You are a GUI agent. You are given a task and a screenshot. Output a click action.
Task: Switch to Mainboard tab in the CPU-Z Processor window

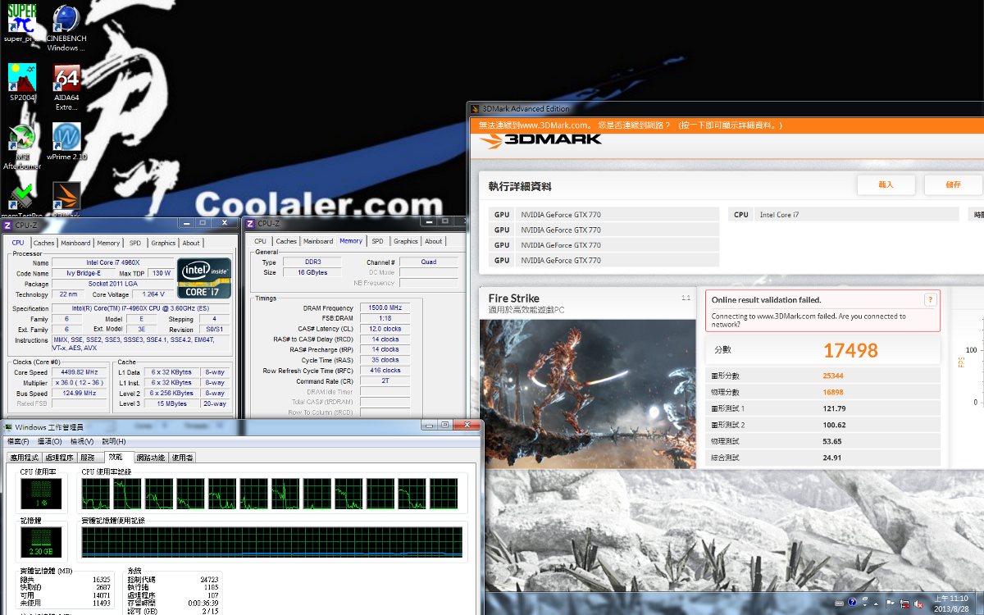pos(75,243)
